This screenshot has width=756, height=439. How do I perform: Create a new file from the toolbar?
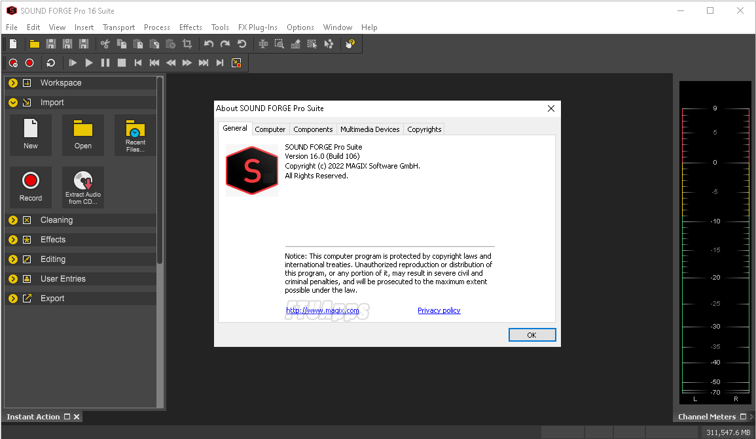tap(14, 44)
